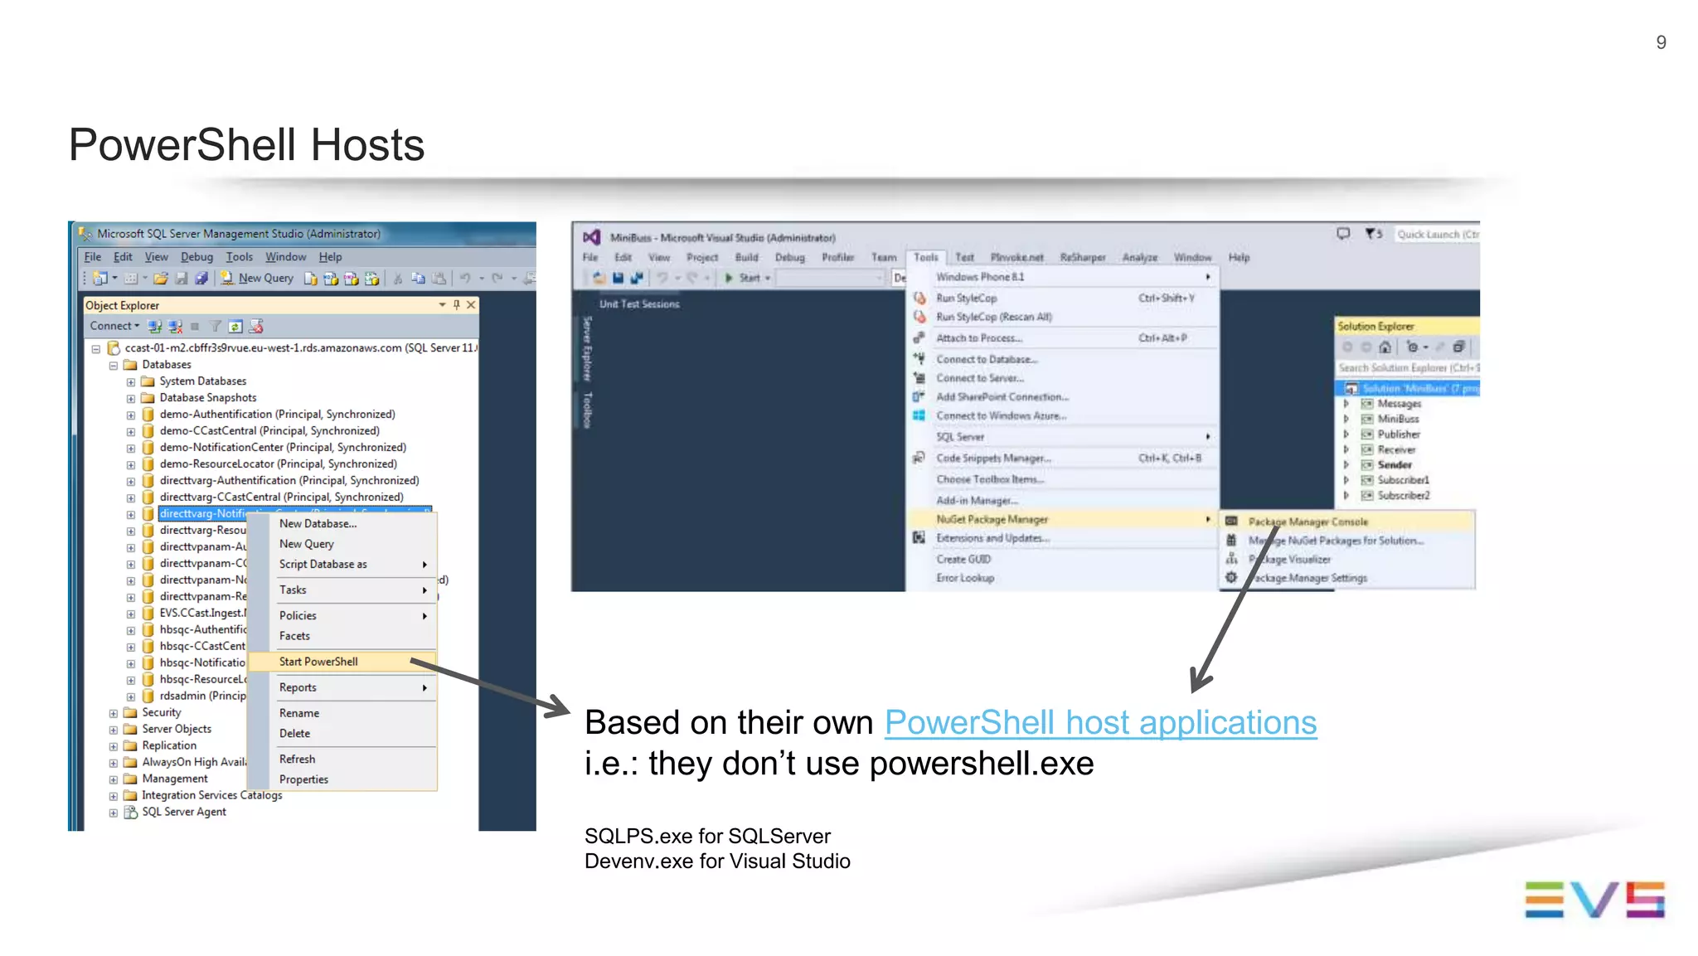
Task: Expand the Database Snapshots folder
Action: coord(131,399)
